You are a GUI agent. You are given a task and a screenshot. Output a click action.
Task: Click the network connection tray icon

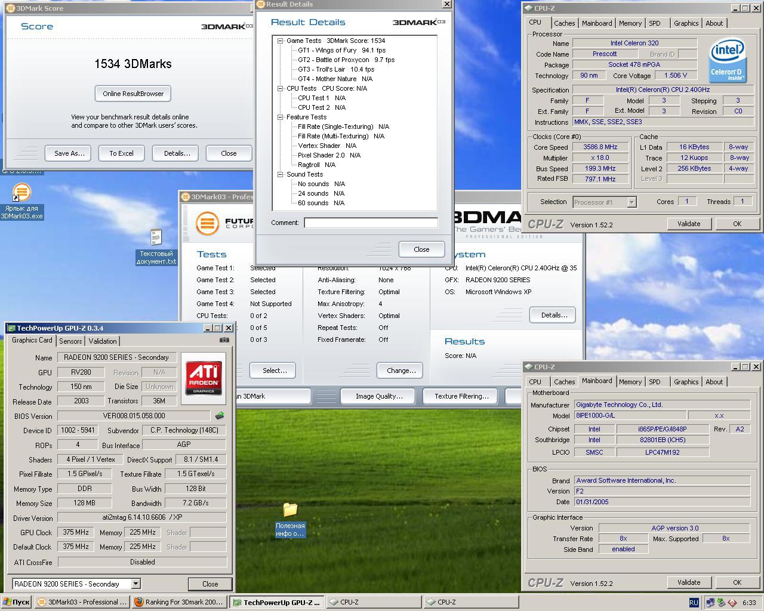(710, 603)
